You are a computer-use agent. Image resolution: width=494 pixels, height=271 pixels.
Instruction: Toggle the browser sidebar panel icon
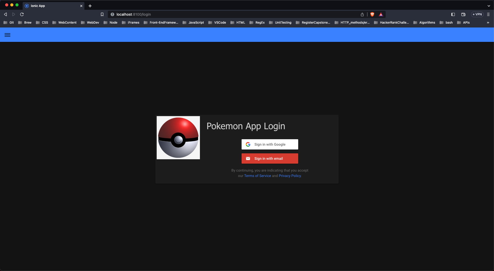[x=453, y=14]
